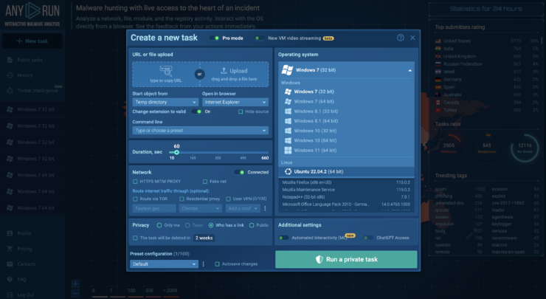546x299 pixels.
Task: Open VPN configuration three-dot menu
Action: click(265, 208)
